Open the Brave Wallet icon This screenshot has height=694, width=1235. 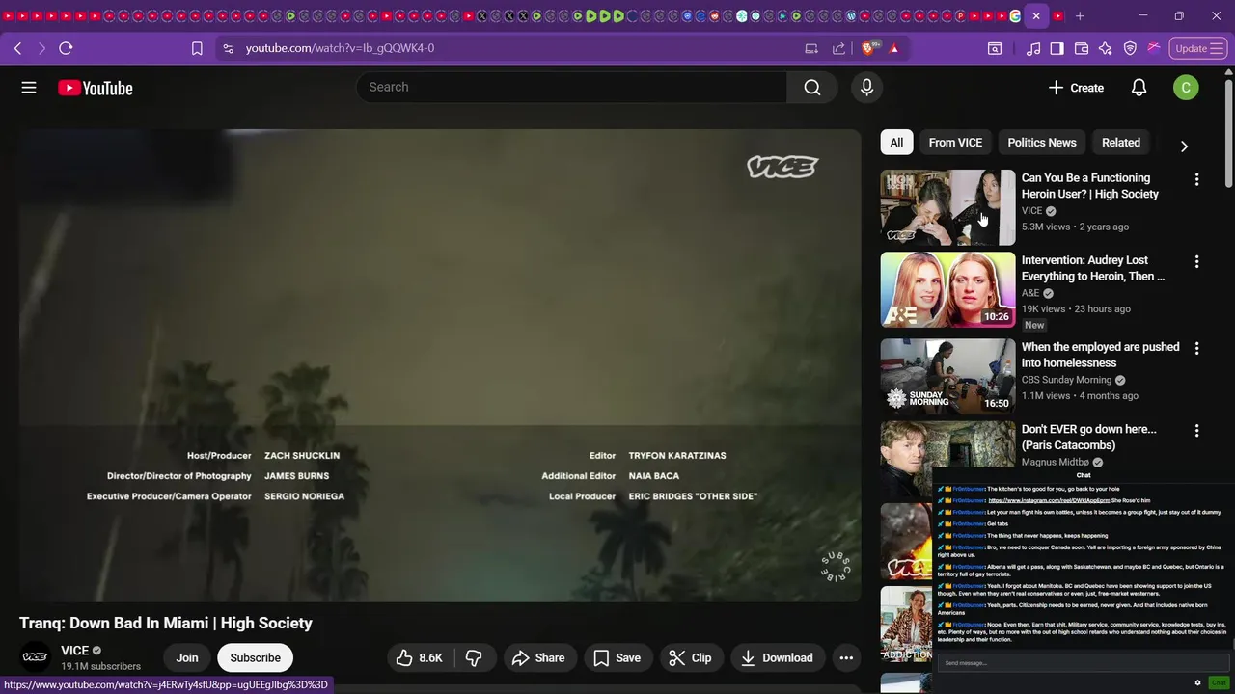(x=1082, y=48)
